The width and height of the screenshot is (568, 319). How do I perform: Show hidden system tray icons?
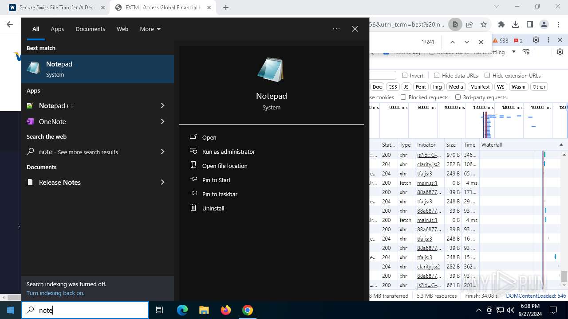point(478,310)
